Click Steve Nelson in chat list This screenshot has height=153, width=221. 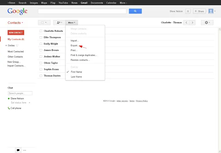[x=17, y=98]
